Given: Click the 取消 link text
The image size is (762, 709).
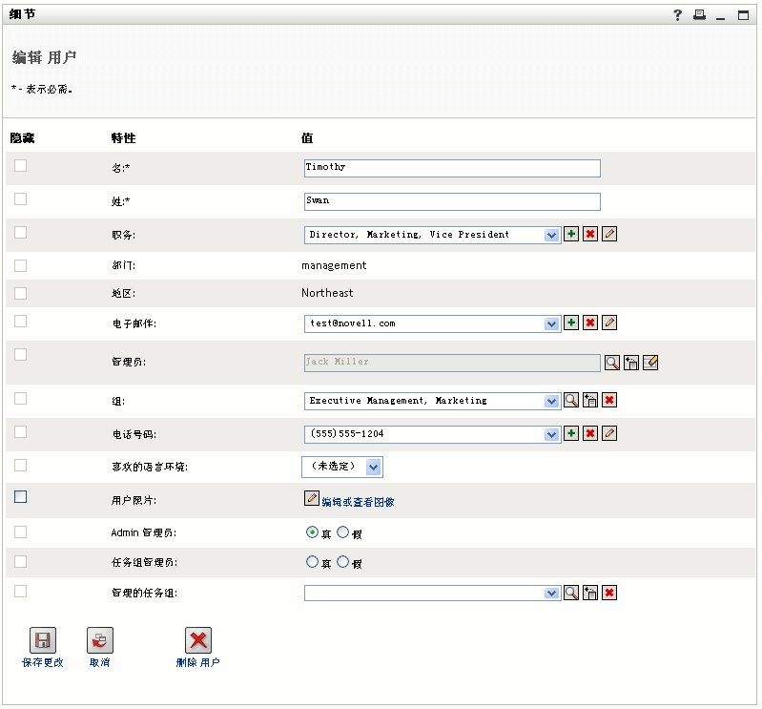Looking at the screenshot, I should pos(99,662).
